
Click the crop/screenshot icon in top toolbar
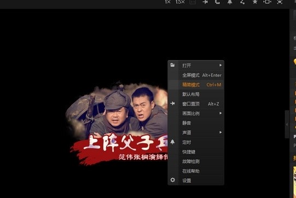tap(217, 2)
